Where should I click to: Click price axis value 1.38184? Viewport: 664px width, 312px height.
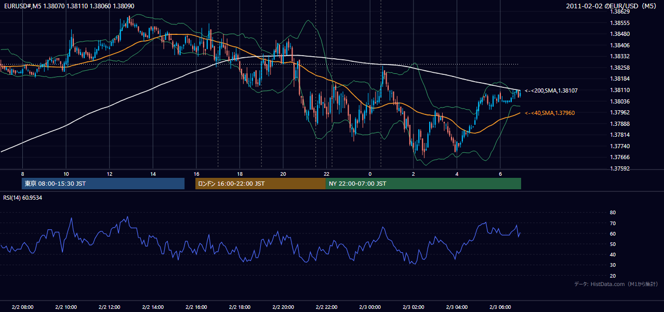620,79
